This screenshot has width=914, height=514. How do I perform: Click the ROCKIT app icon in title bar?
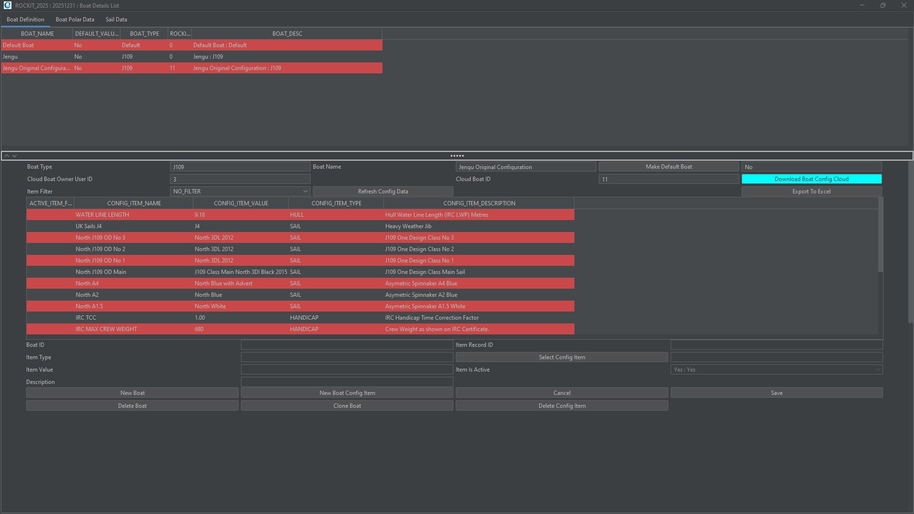(x=7, y=5)
